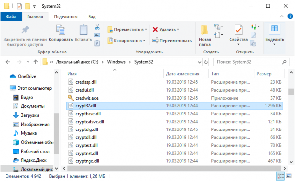This screenshot has width=295, height=181.
Task: Click the Paste shortcut icon
Action: coord(97,43)
